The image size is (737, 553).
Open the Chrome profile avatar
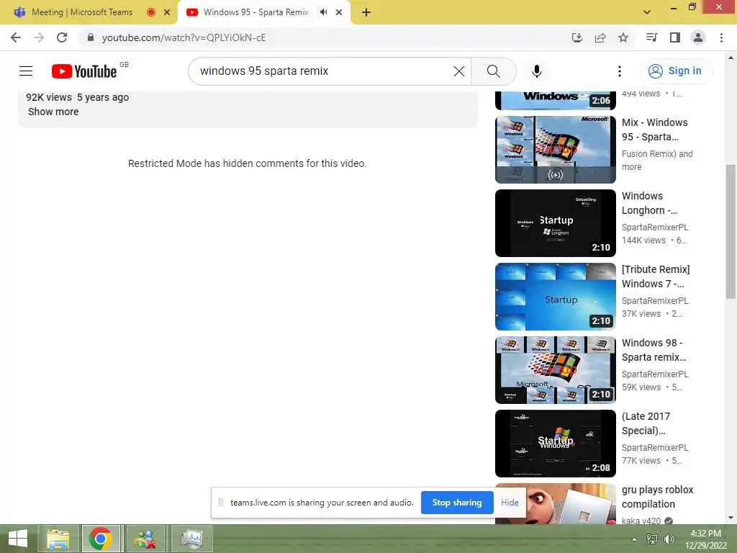(x=698, y=37)
